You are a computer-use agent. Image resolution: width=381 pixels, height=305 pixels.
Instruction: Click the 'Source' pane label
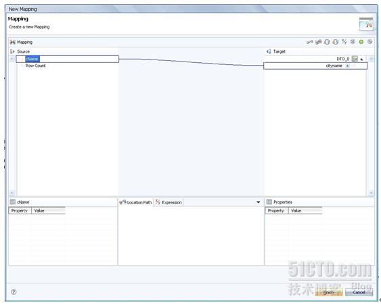pos(23,51)
